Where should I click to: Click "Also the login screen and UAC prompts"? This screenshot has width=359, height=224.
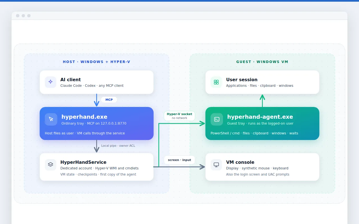(258, 174)
